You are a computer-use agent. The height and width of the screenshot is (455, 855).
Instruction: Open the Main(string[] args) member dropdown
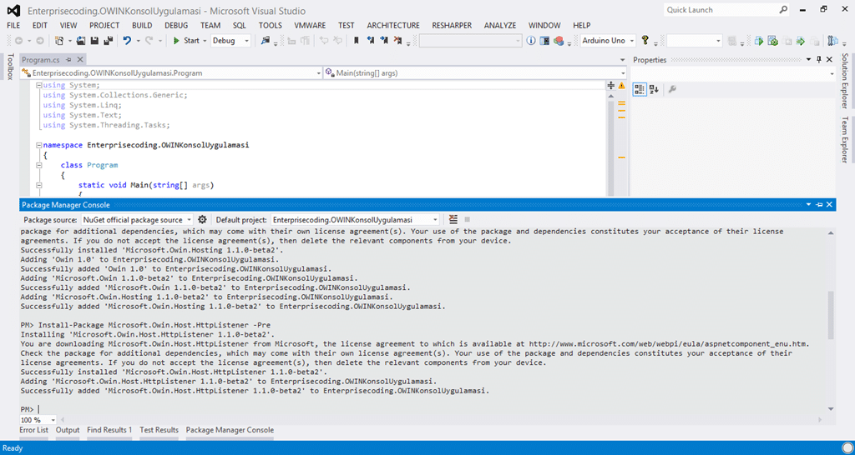(x=623, y=73)
